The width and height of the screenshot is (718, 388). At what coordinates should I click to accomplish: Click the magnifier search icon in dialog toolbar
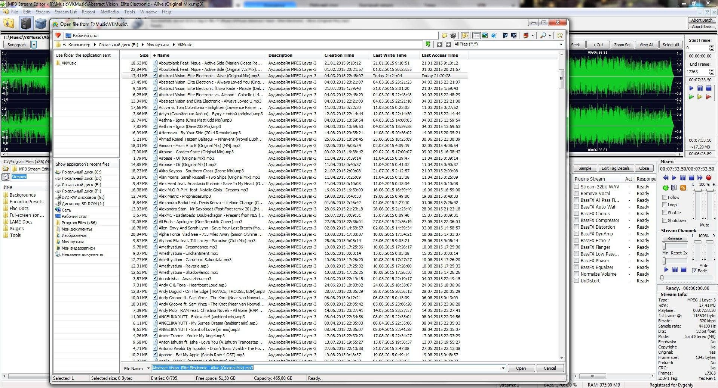tap(543, 35)
